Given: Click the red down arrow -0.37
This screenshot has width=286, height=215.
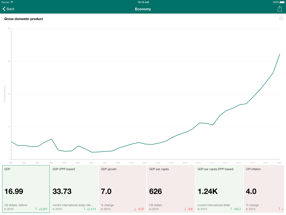Looking at the screenshot, I should pyautogui.click(x=139, y=209).
